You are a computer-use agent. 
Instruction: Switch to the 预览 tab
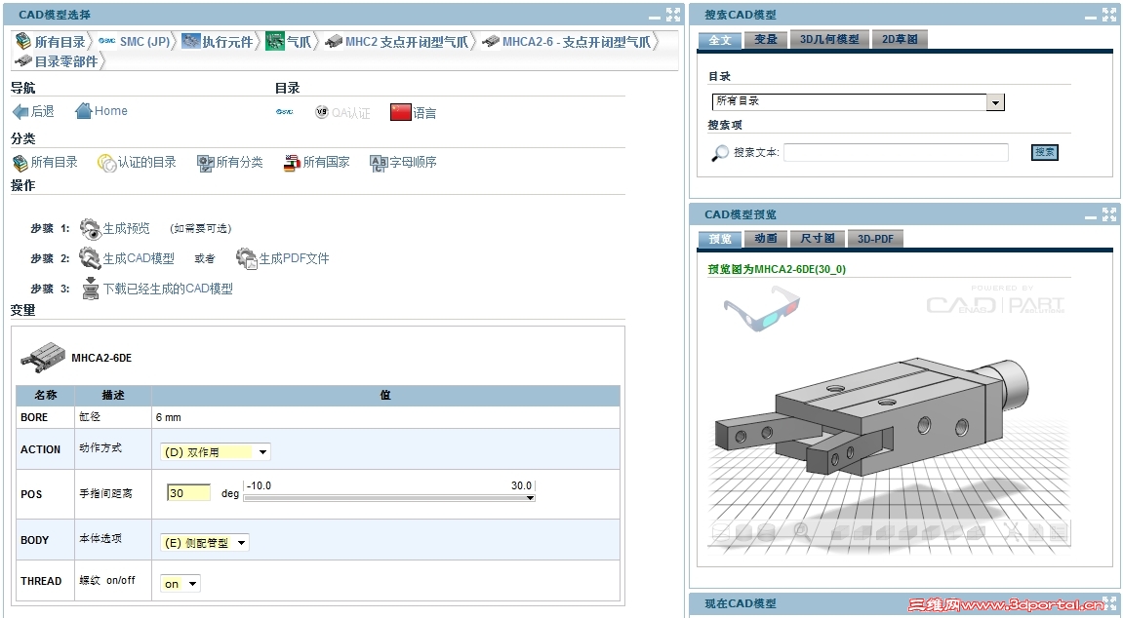[x=720, y=239]
